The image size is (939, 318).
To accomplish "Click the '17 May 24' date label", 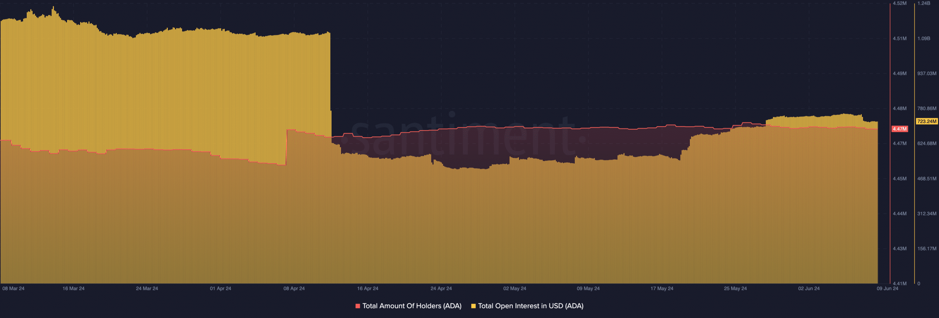I will (662, 289).
